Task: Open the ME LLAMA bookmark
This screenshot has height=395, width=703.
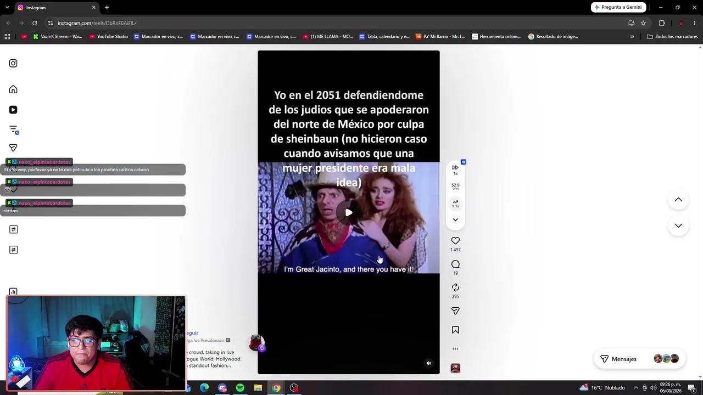Action: click(328, 37)
